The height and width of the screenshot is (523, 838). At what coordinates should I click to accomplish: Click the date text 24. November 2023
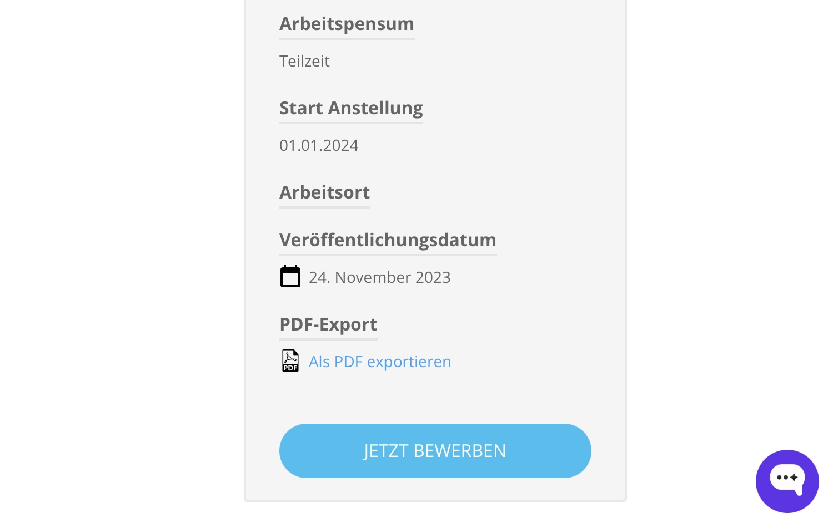380,277
